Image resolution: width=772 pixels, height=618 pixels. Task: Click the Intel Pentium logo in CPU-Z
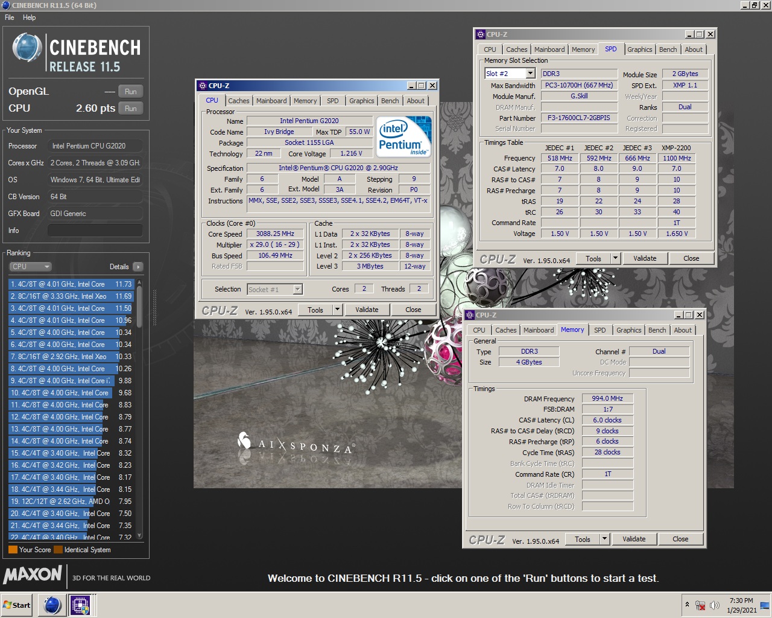403,136
